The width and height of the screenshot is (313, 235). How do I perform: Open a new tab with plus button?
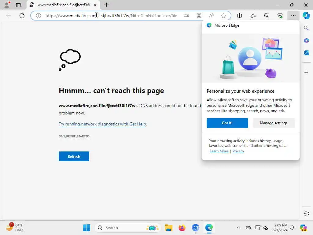(107, 5)
